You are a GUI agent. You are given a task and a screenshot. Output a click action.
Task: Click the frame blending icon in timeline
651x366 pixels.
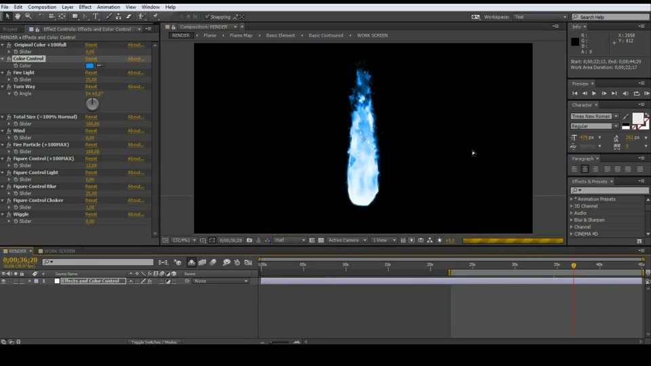[202, 262]
